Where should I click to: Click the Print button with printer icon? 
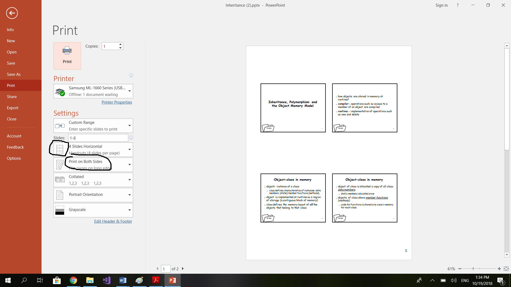tap(67, 56)
